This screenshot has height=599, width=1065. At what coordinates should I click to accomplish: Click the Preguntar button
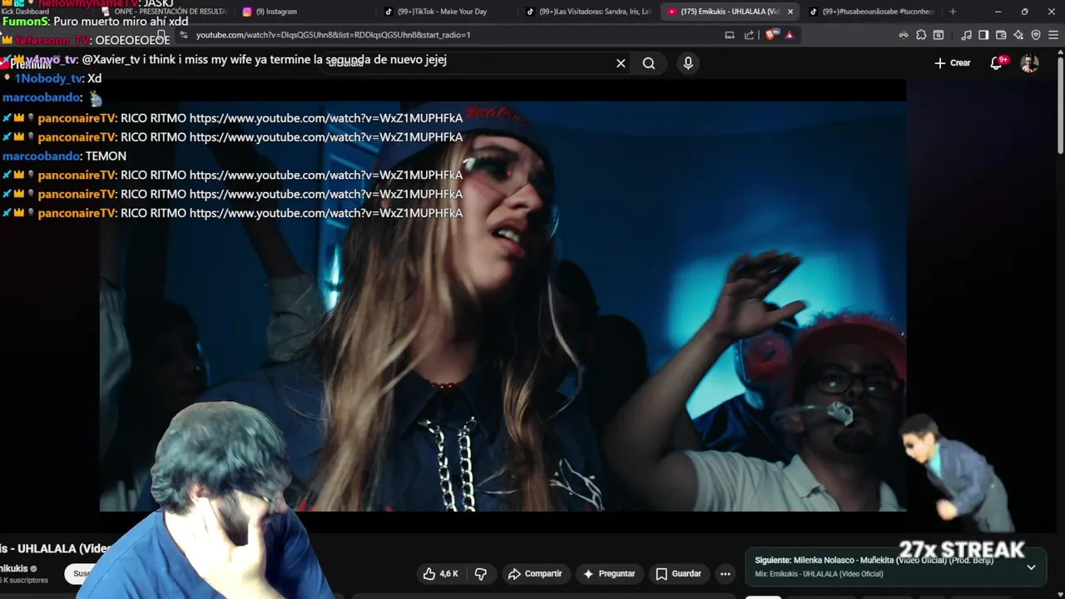tap(609, 574)
